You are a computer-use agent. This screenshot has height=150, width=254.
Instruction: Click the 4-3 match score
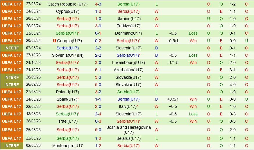pos(98,4)
